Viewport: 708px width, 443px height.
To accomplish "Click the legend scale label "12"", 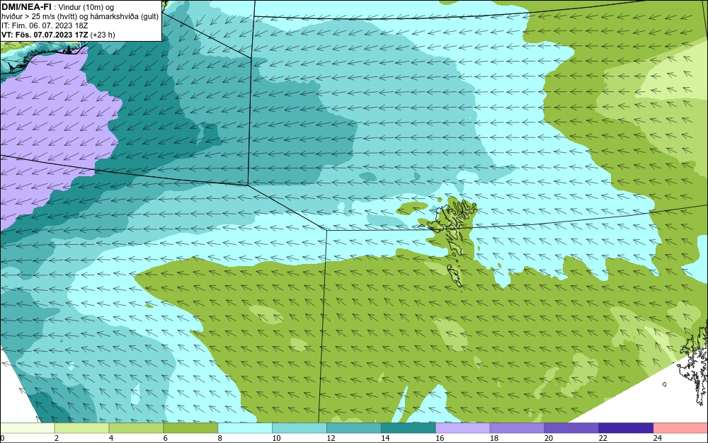I will [x=331, y=438].
